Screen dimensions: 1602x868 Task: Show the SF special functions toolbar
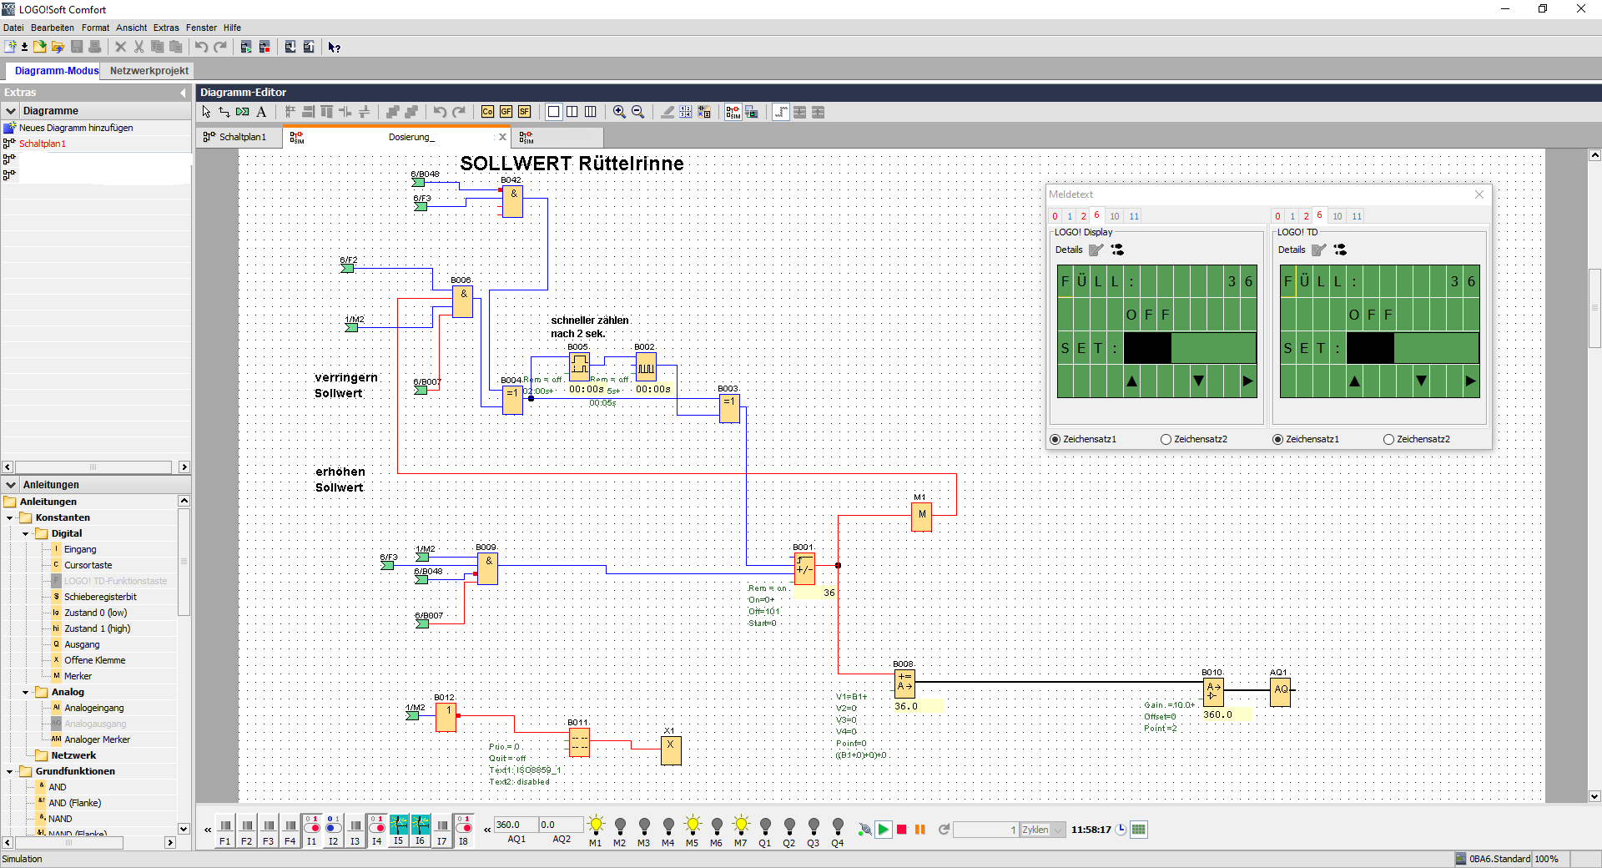(x=524, y=112)
